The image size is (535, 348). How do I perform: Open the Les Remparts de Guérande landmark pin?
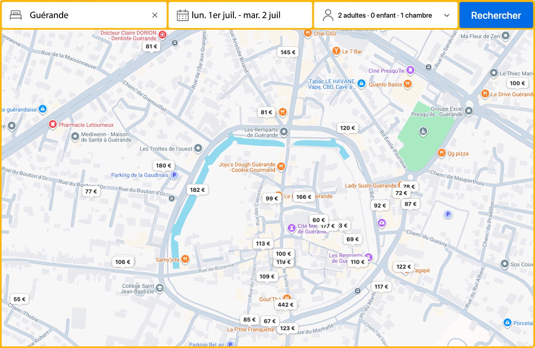pos(284,131)
